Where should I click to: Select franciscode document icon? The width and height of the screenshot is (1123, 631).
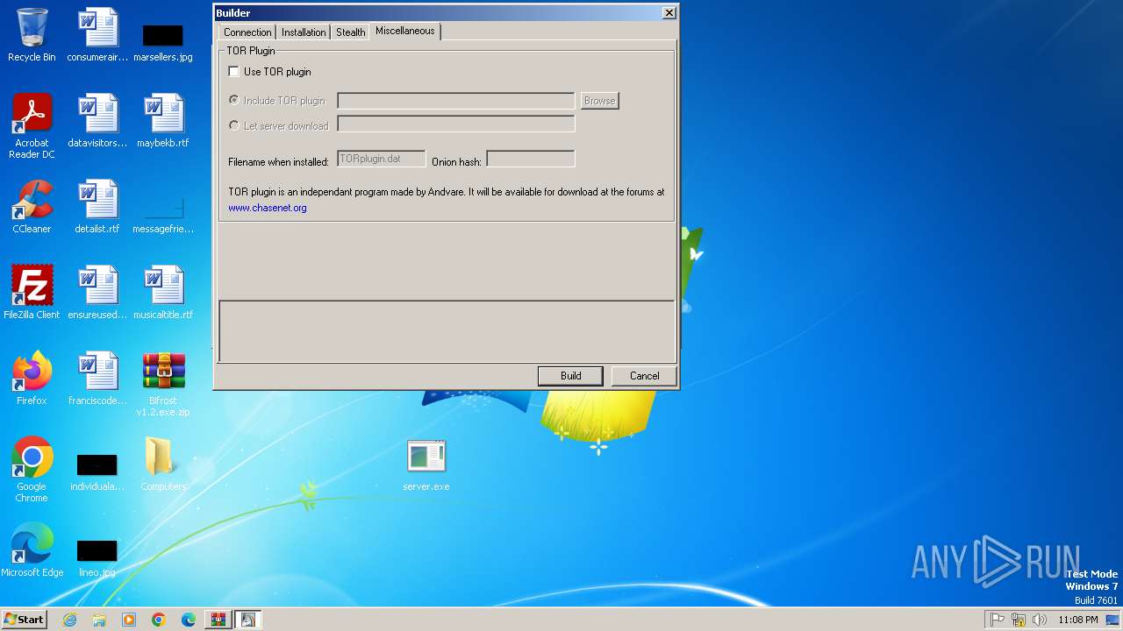(x=97, y=379)
